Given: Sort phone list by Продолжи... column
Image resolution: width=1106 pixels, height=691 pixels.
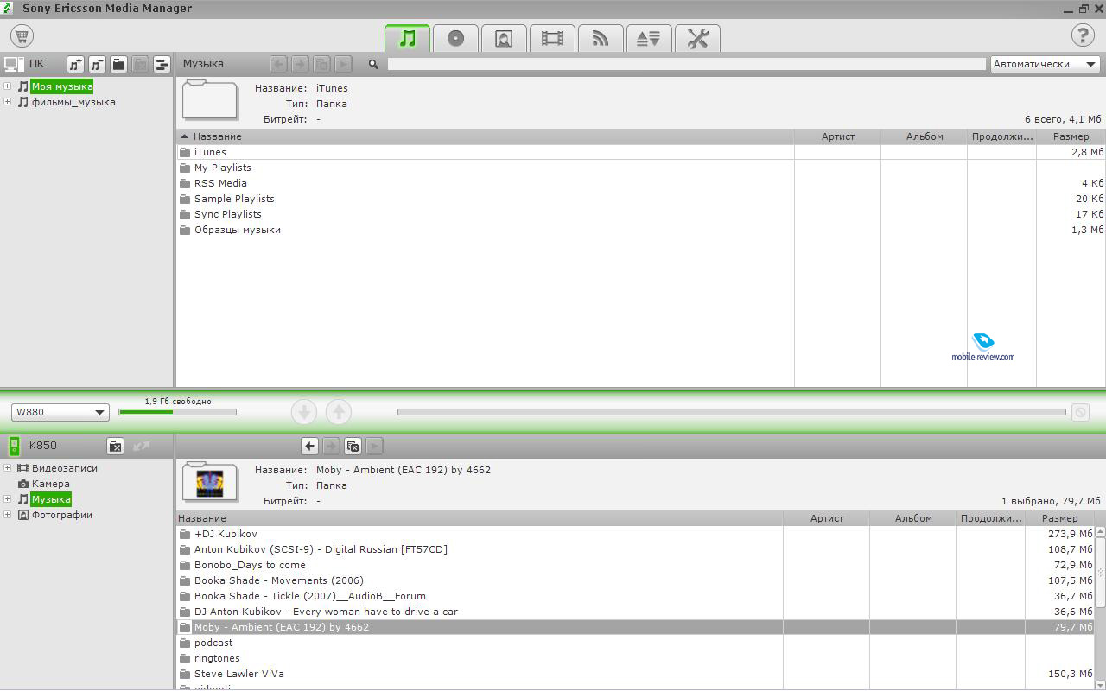Looking at the screenshot, I should pos(990,518).
